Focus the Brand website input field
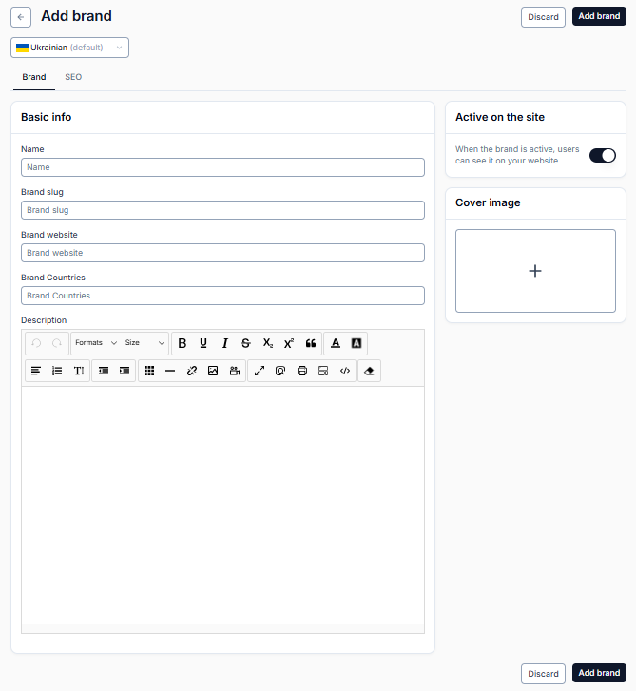Image resolution: width=636 pixels, height=691 pixels. (222, 253)
